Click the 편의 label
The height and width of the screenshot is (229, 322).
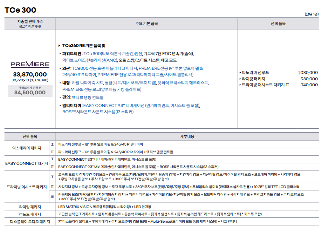[66, 97]
